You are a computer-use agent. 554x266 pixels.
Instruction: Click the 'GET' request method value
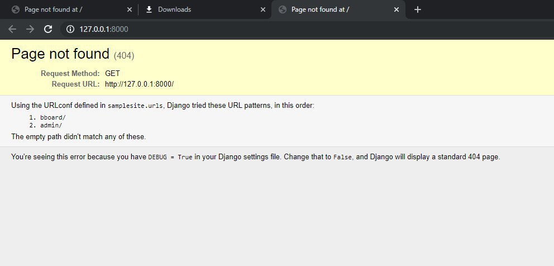click(112, 74)
